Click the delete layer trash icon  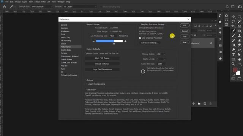click(x=210, y=104)
